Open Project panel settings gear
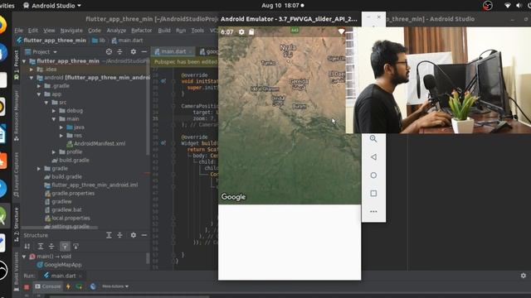The image size is (531, 298). click(134, 51)
